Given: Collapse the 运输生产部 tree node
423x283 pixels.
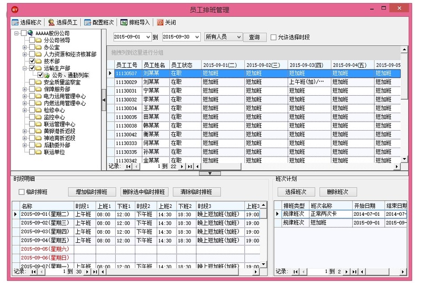Looking at the screenshot, I should click(25, 68).
